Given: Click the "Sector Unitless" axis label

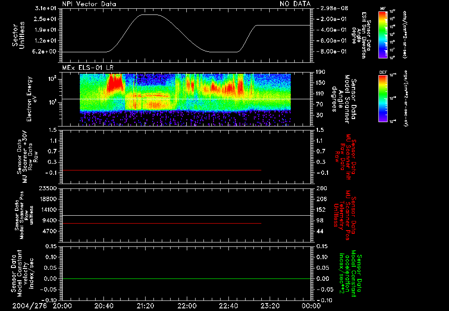Looking at the screenshot, I should tap(18, 35).
